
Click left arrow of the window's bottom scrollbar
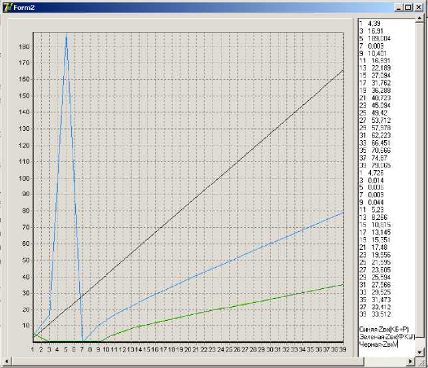coord(6,361)
